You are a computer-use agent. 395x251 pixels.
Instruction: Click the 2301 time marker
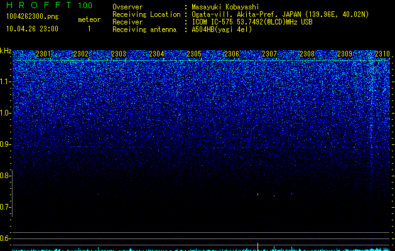tap(43, 54)
